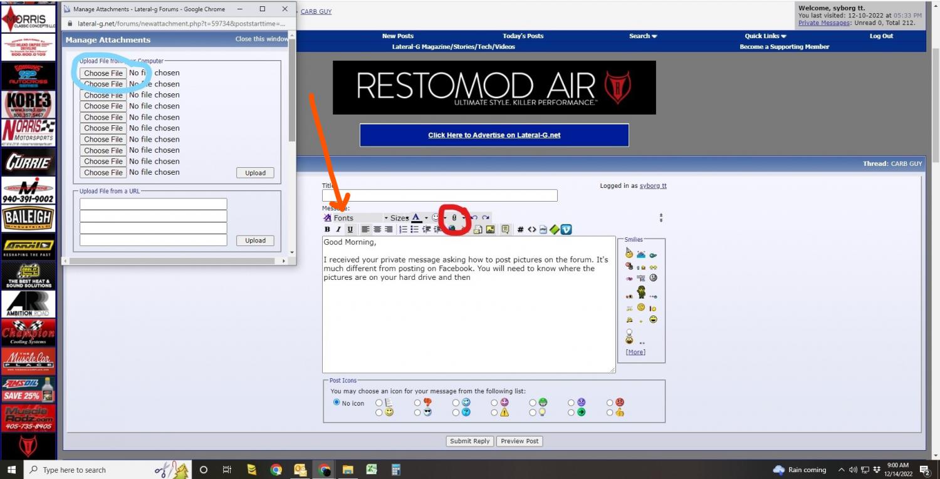This screenshot has height=479, width=940.
Task: Open Lateral-G Magazine/Stories/Tech/Videos
Action: pos(454,46)
